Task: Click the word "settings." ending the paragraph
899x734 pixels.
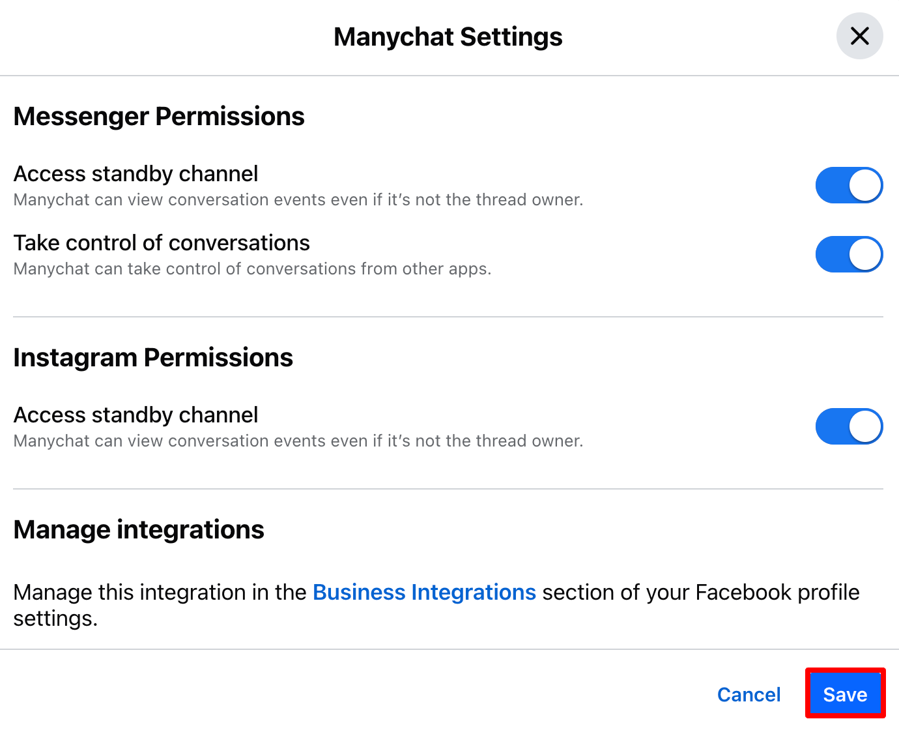Action: [55, 619]
